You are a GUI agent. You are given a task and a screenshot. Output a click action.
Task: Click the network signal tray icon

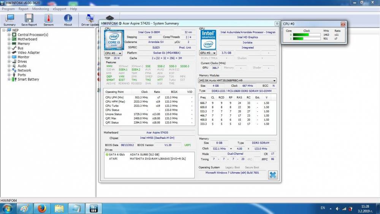[x=344, y=208]
